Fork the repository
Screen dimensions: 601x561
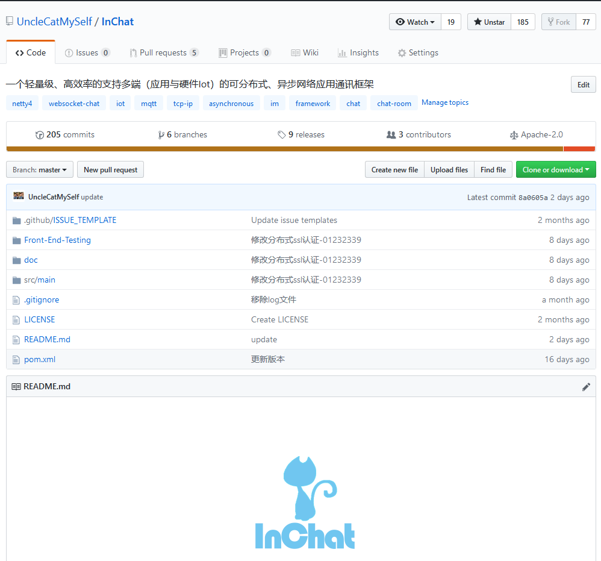tap(559, 22)
